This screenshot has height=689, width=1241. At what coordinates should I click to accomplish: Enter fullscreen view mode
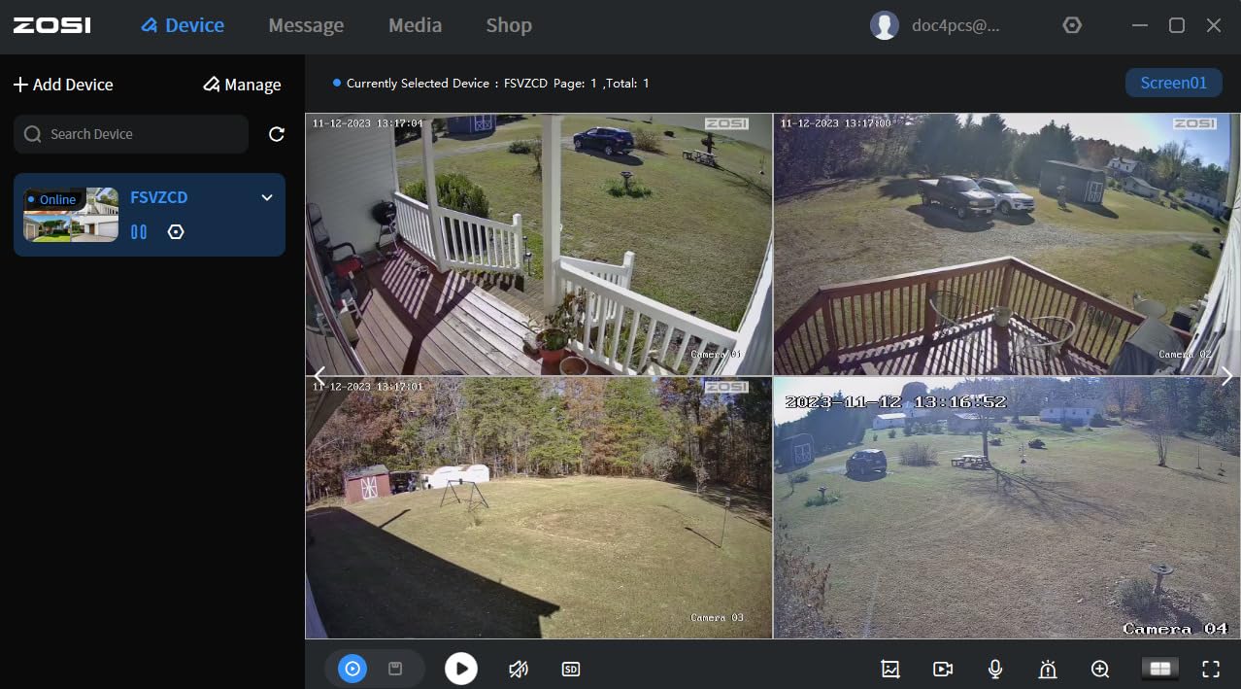pos(1211,669)
